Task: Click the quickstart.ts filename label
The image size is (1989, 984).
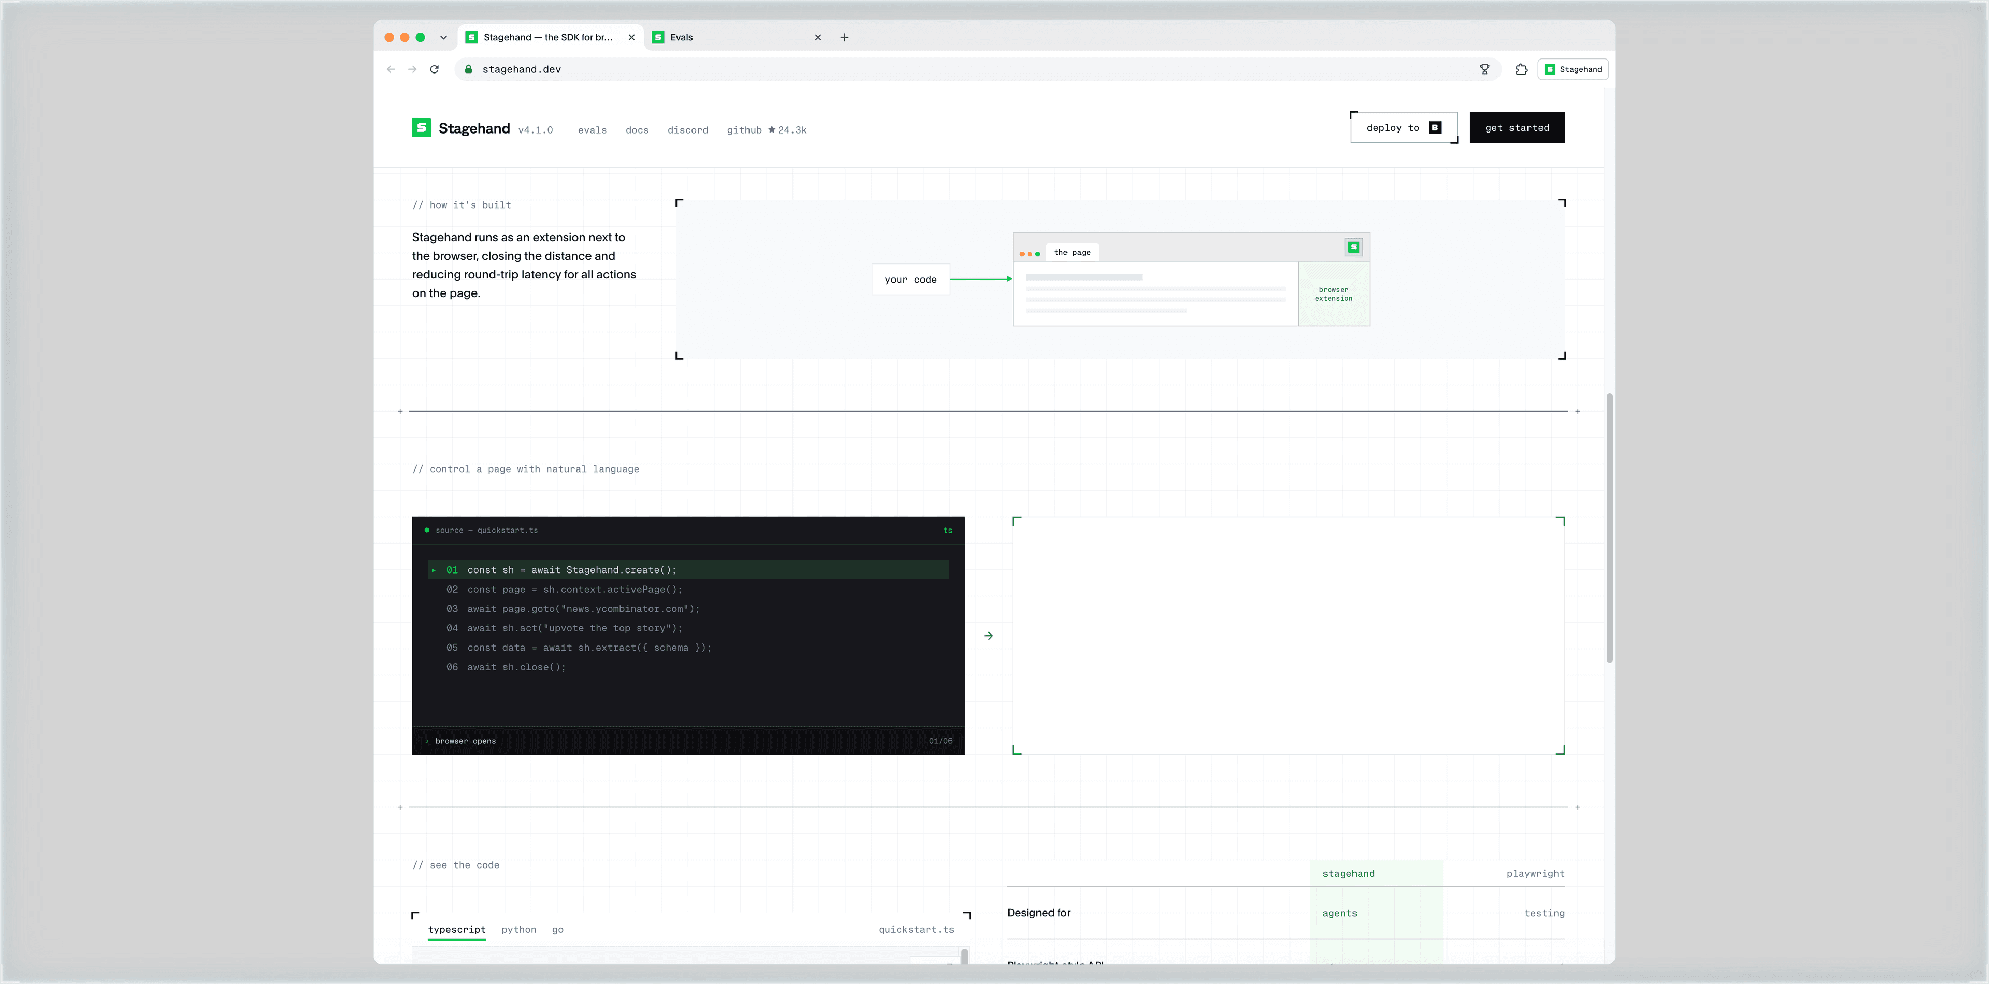Action: (916, 929)
